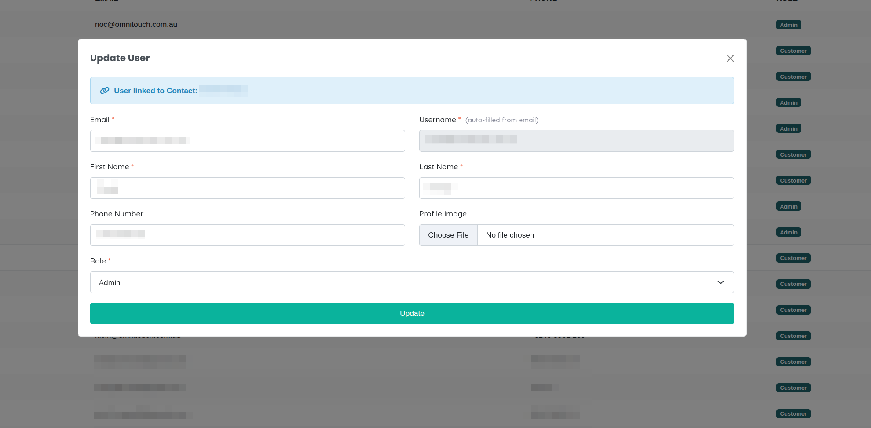The height and width of the screenshot is (428, 871).
Task: Click the bottom Customer badge in the table
Action: tap(793, 413)
